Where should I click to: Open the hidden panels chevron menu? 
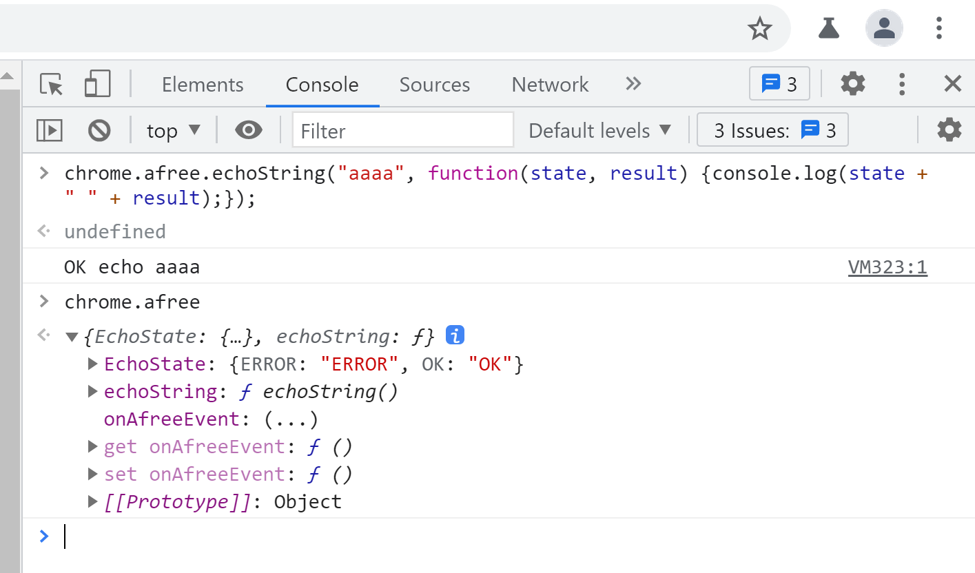(633, 83)
